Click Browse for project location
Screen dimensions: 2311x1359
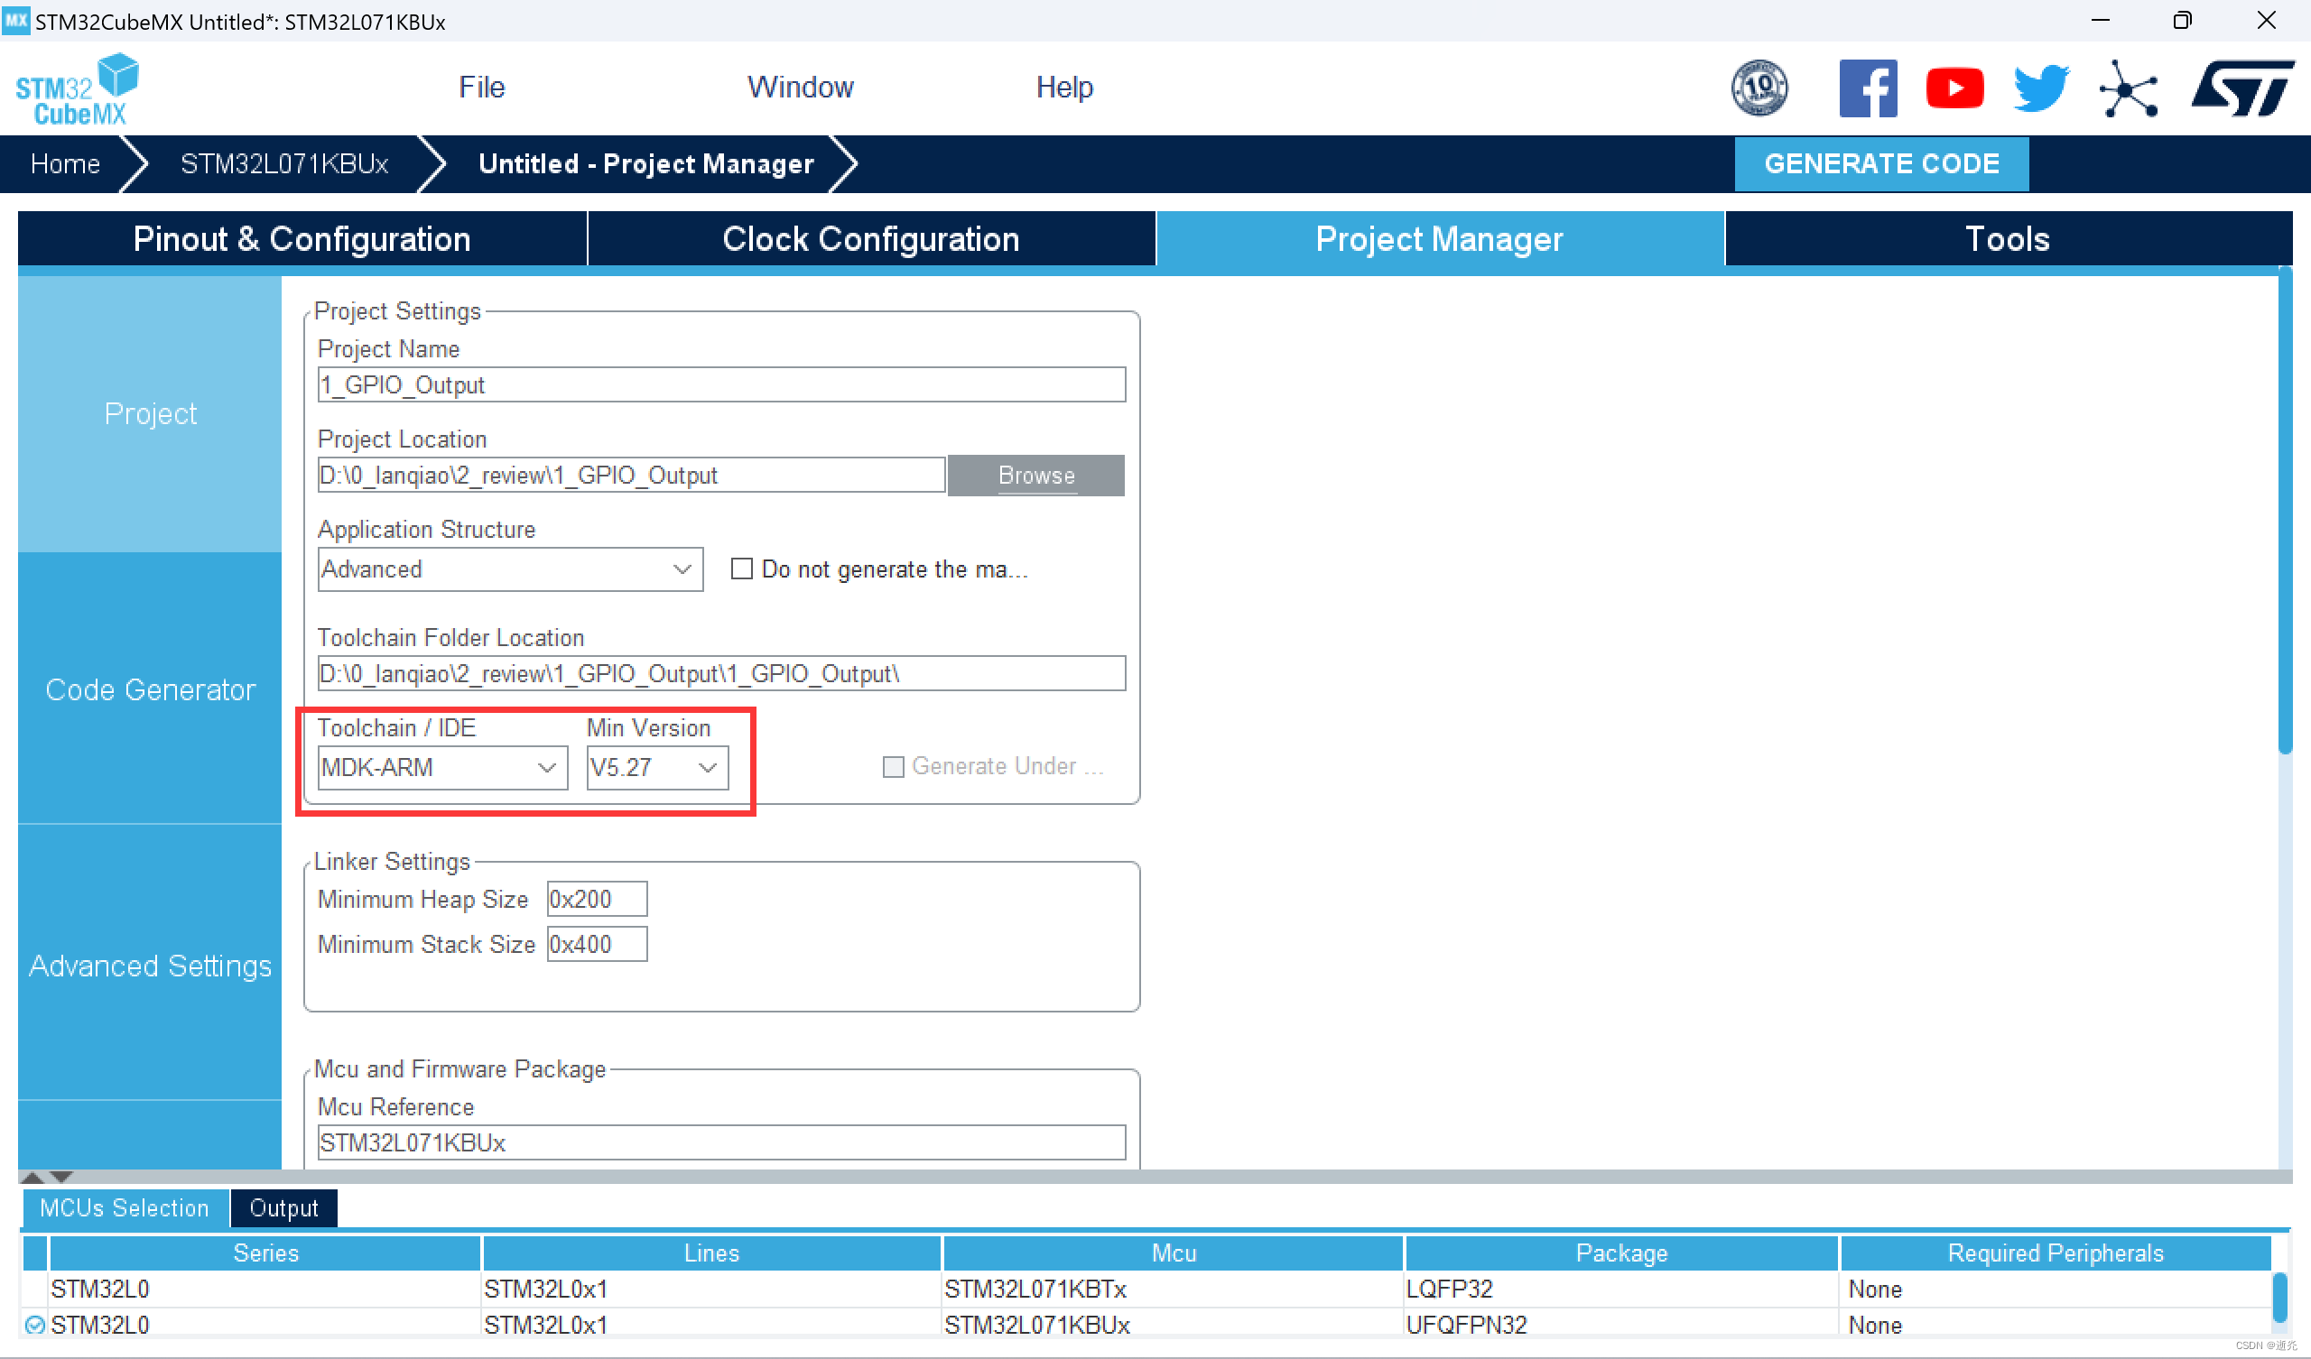pyautogui.click(x=1035, y=475)
